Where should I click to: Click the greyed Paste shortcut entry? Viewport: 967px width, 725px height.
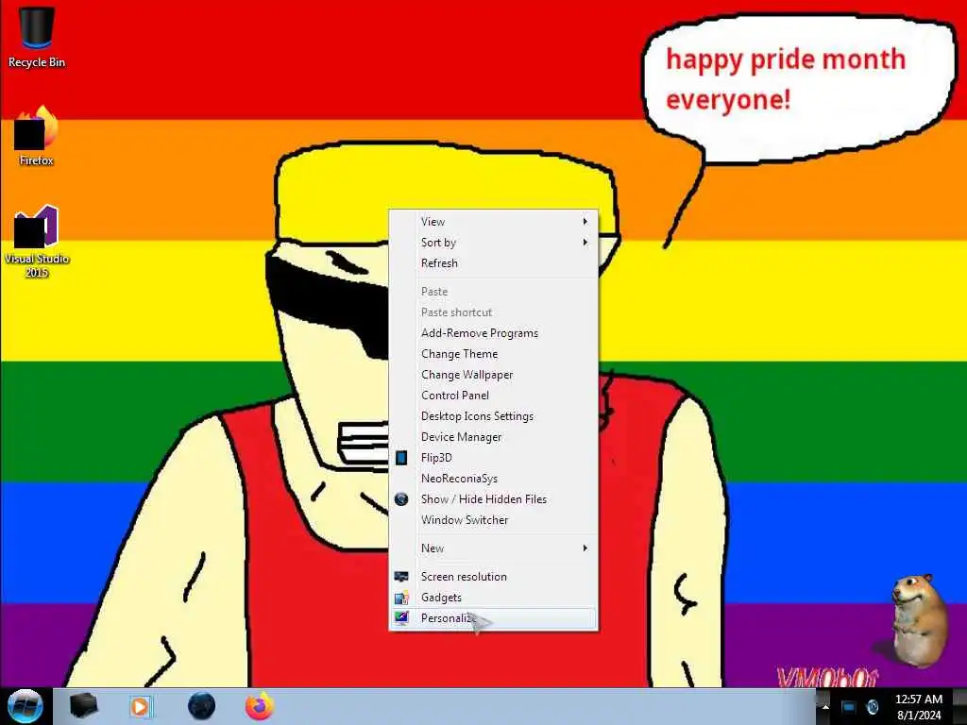[x=493, y=312]
